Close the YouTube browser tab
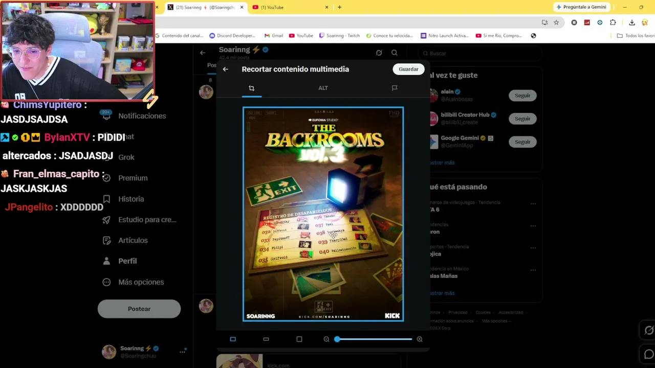Viewport: 655px width, 368px height. [x=327, y=7]
